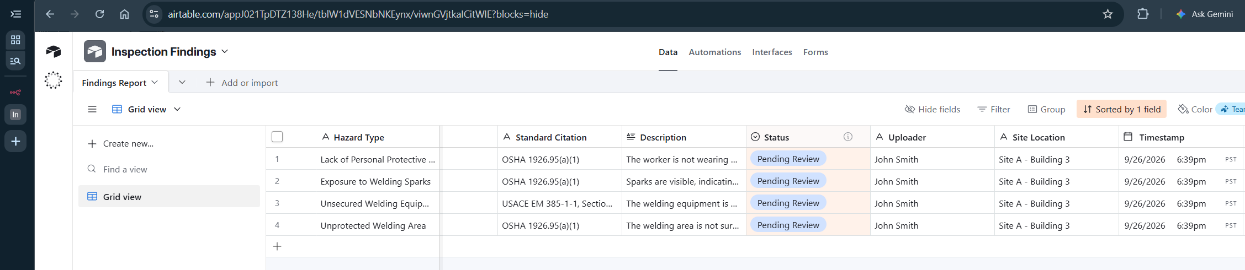Screen dimensions: 1245x270
Task: Click the Inspection Findings base icon
Action: click(95, 51)
